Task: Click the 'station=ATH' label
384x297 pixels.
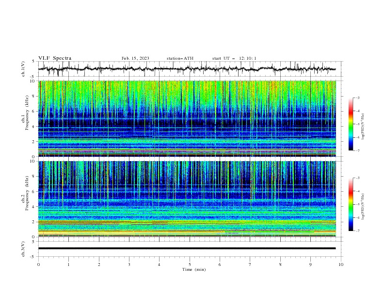Action: [180, 58]
